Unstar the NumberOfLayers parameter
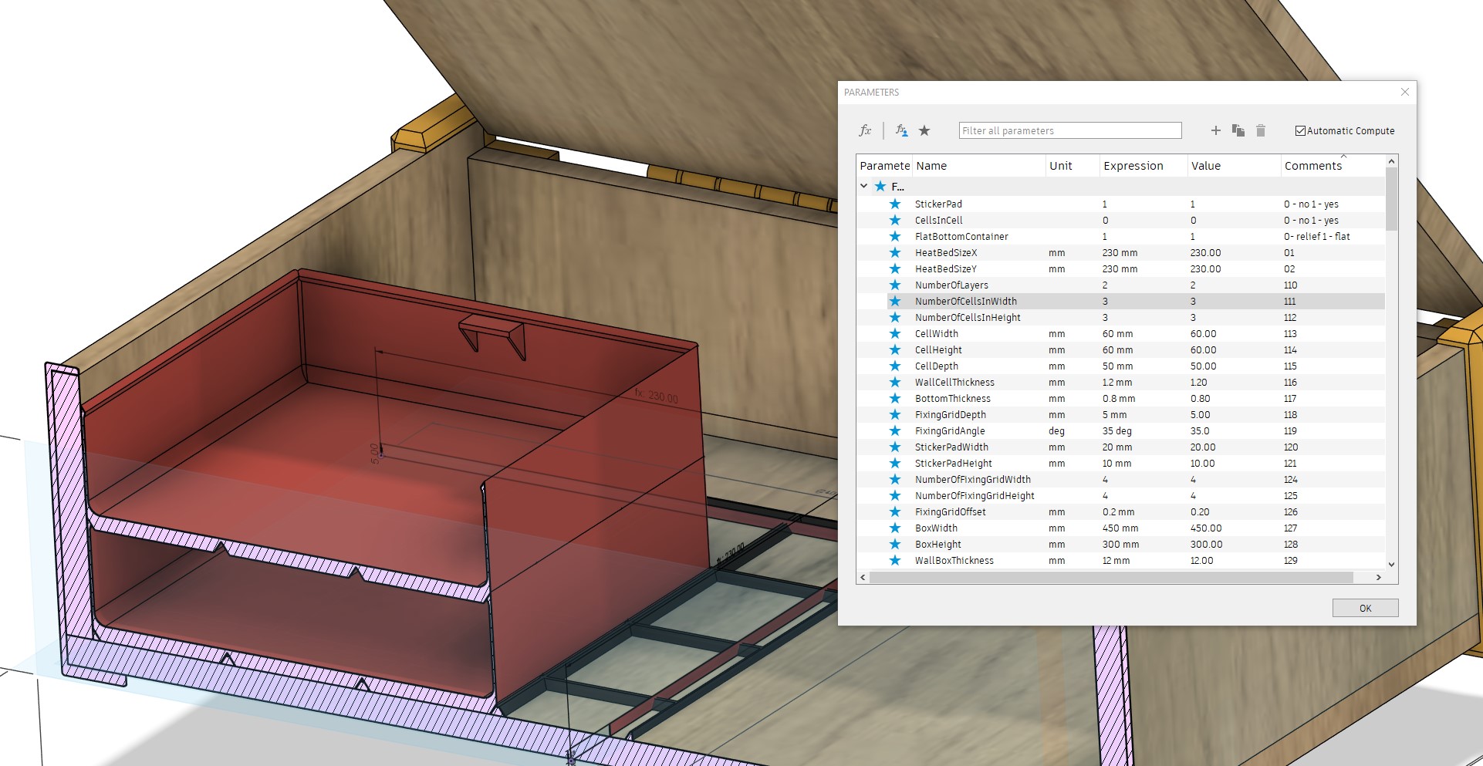Image resolution: width=1483 pixels, height=766 pixels. point(894,285)
